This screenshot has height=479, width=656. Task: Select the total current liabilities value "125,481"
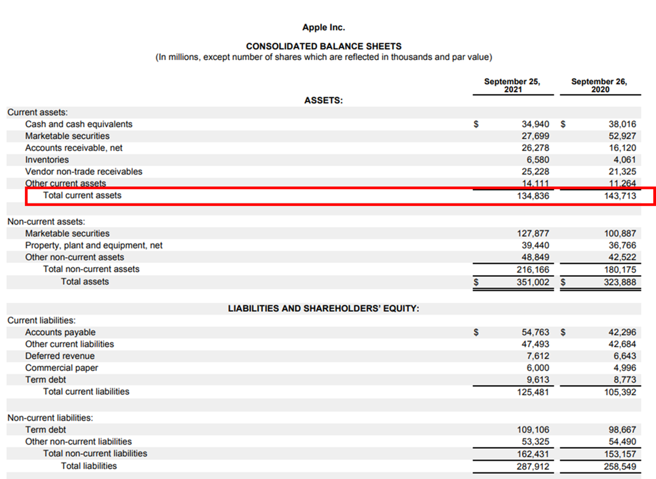(533, 392)
